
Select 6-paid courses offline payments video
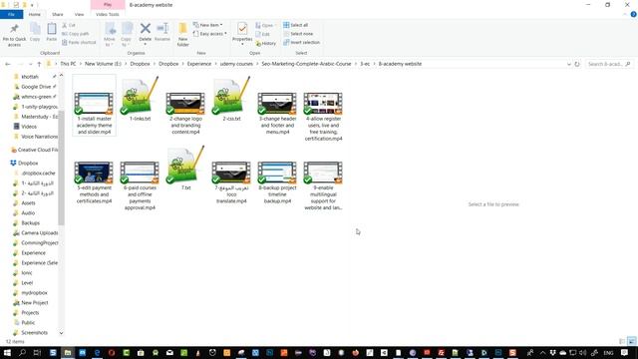click(x=140, y=185)
